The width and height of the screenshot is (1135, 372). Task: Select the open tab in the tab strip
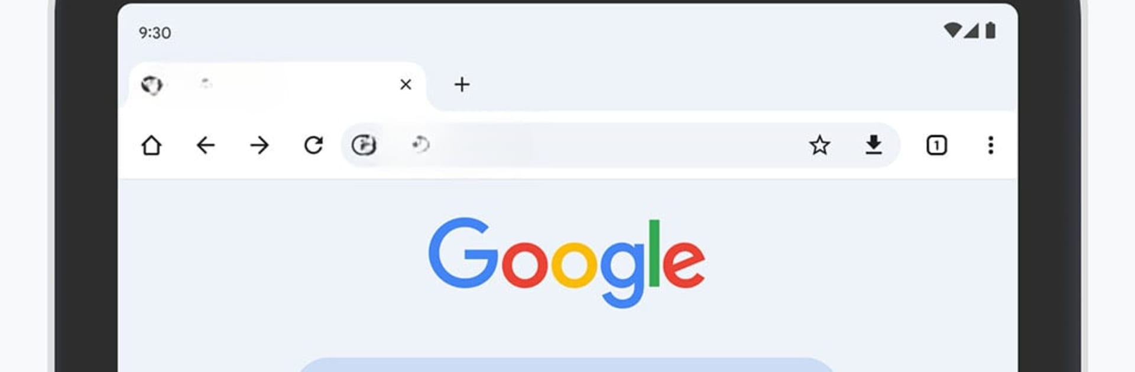point(278,86)
